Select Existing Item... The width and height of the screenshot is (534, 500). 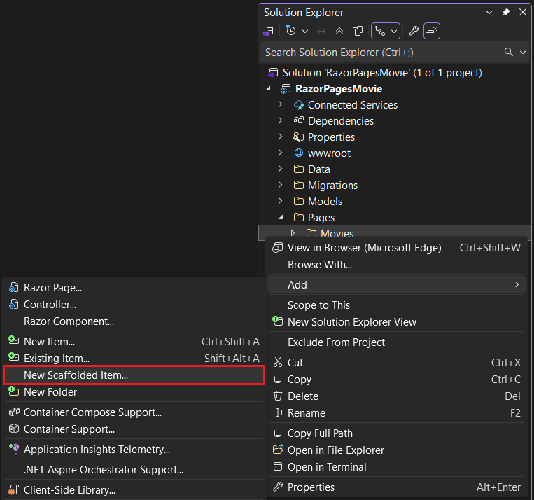pos(134,359)
